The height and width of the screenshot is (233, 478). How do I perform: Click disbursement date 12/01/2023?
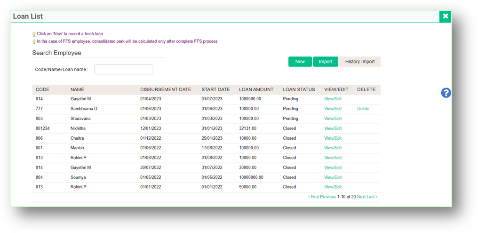click(151, 129)
